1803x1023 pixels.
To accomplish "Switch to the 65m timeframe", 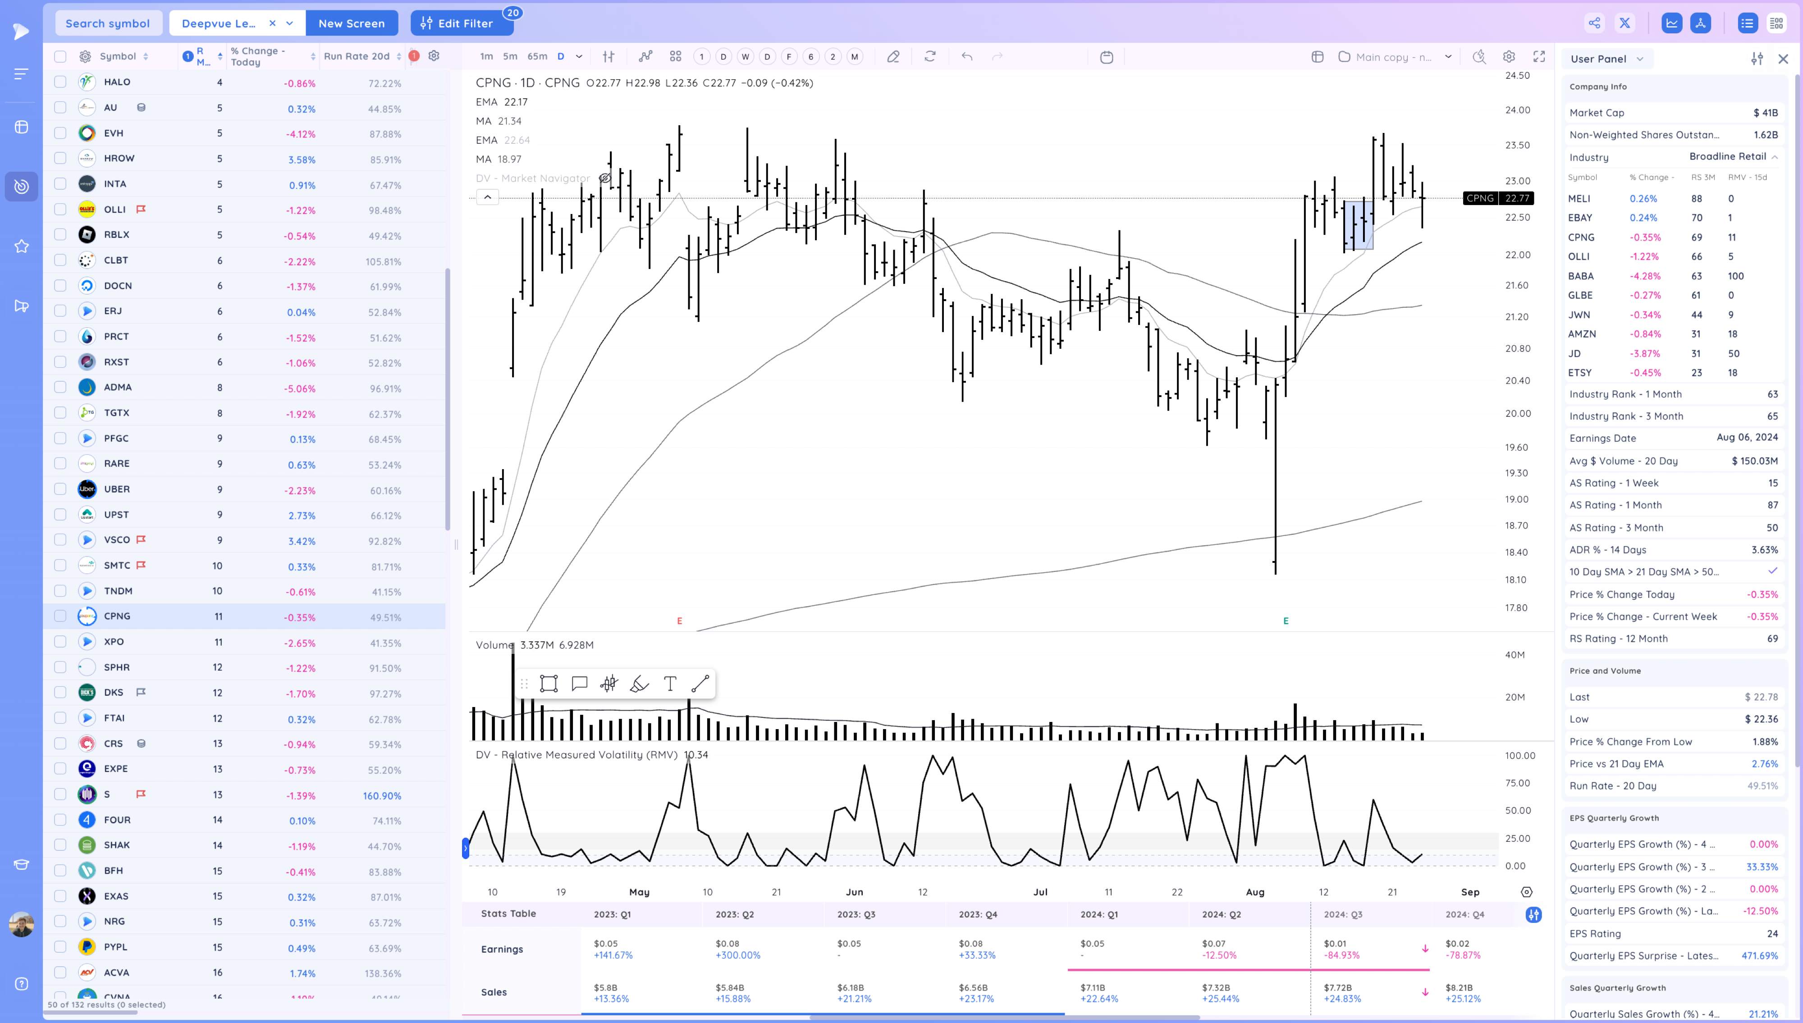I will point(537,57).
